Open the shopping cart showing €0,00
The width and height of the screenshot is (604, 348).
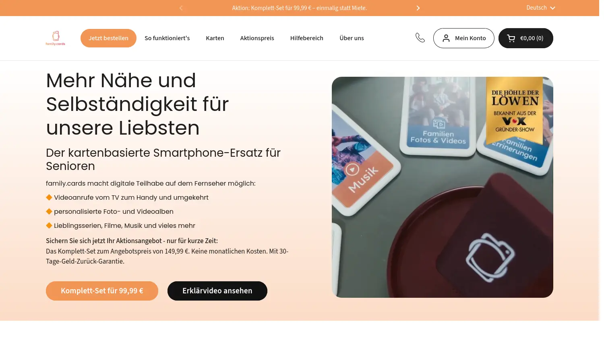[525, 38]
